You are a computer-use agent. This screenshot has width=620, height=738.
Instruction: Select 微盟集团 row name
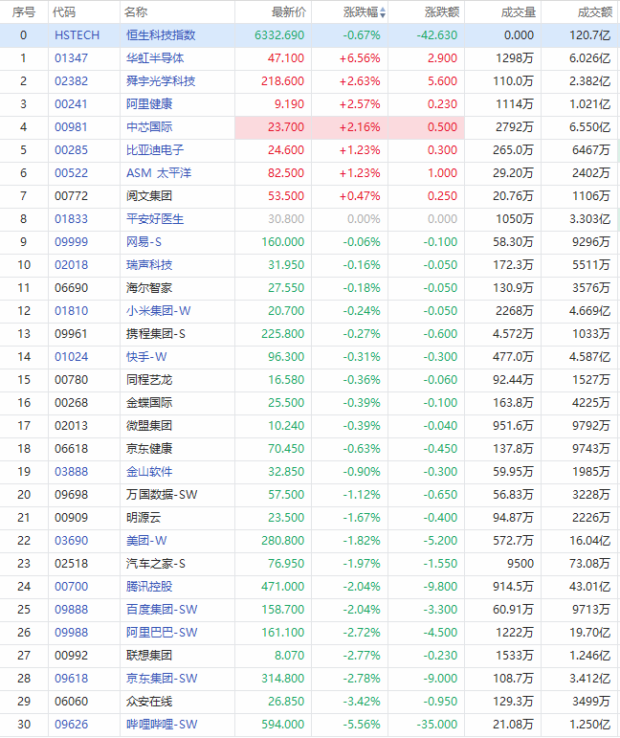coord(149,426)
